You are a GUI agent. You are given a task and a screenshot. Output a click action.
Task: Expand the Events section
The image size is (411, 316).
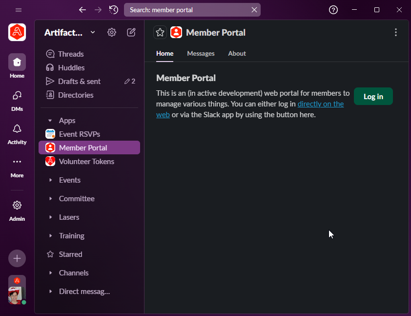coord(50,180)
